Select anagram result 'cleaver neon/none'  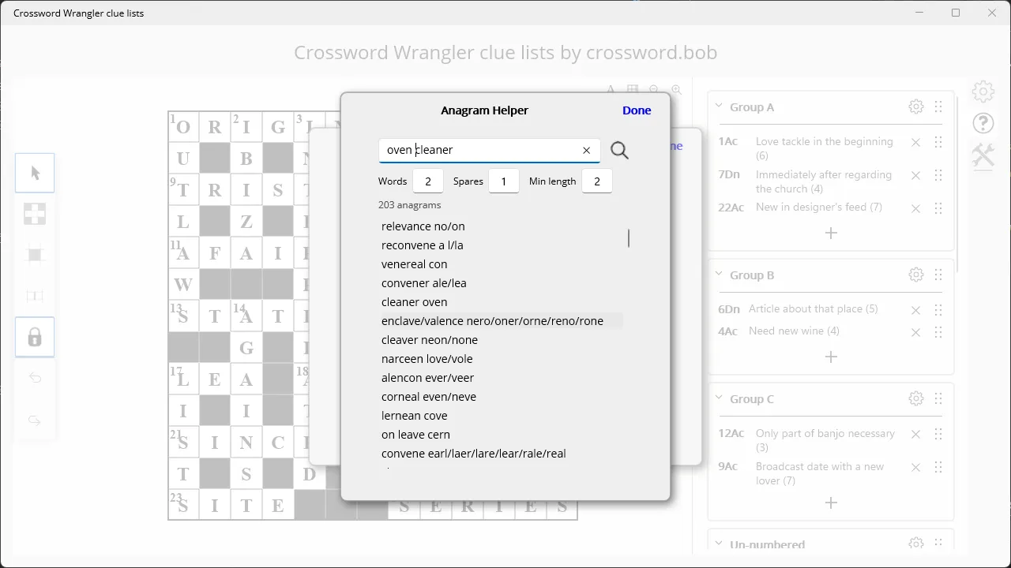pyautogui.click(x=430, y=340)
